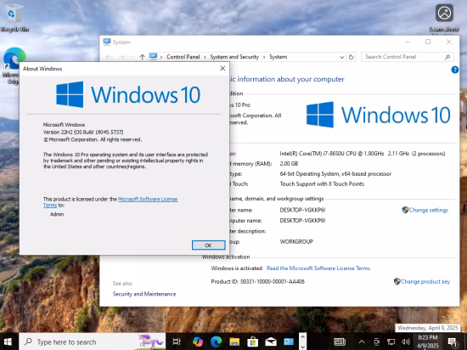Image resolution: width=467 pixels, height=350 pixels.
Task: Refresh the System control panel page
Action: (x=352, y=57)
